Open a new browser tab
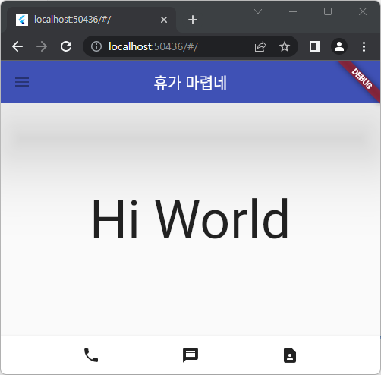The height and width of the screenshot is (375, 381). pyautogui.click(x=193, y=20)
